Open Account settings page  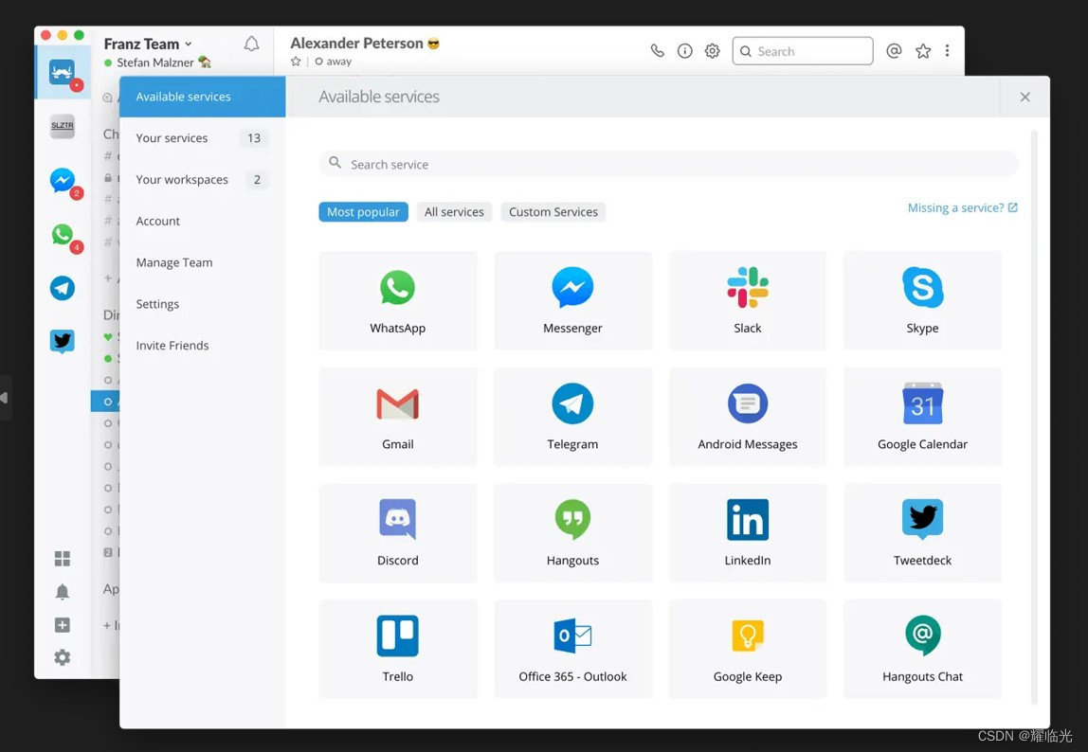click(x=203, y=222)
